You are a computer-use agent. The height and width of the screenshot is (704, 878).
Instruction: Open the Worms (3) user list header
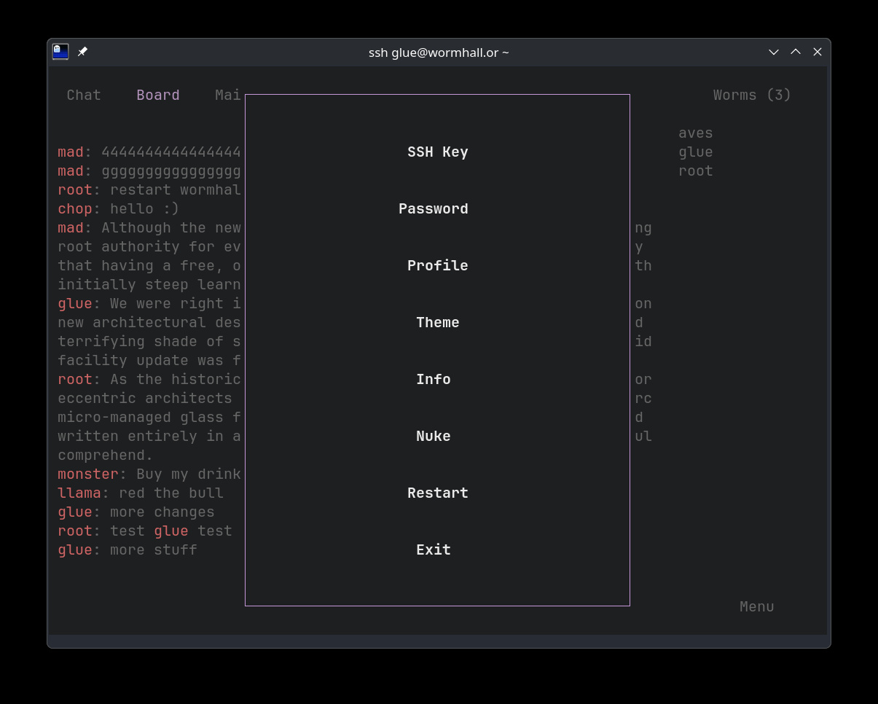[752, 95]
